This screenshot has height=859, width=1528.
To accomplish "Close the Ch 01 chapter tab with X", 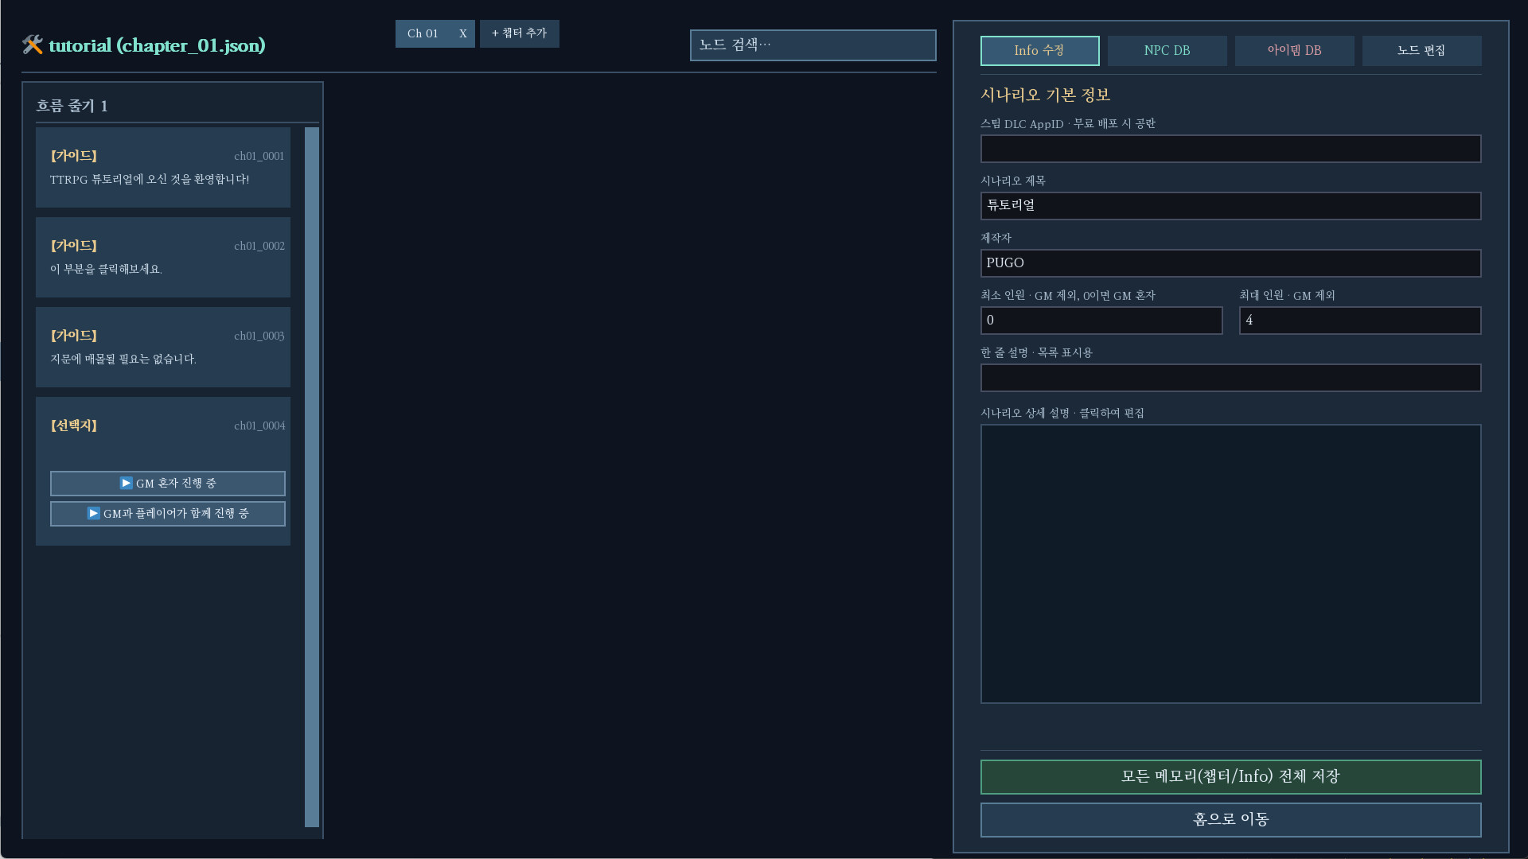I will coord(462,33).
